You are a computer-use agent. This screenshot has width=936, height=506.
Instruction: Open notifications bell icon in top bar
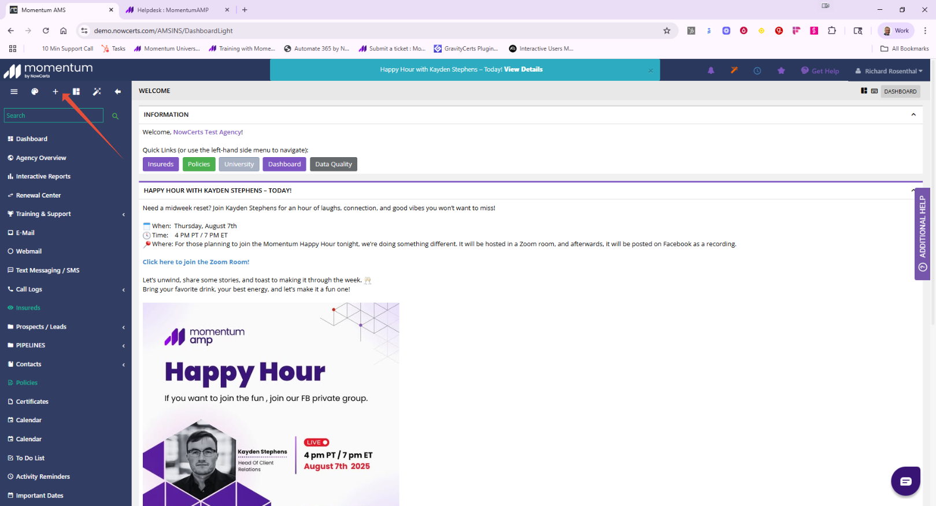(x=711, y=70)
